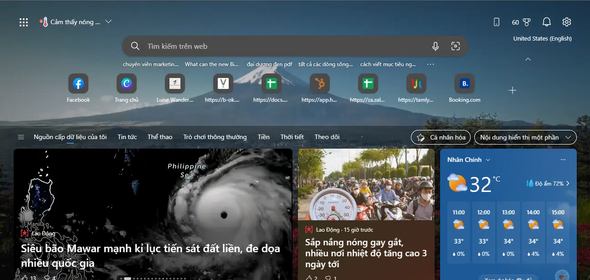Open Booking.com quick link
This screenshot has height=280, width=590.
(x=465, y=84)
